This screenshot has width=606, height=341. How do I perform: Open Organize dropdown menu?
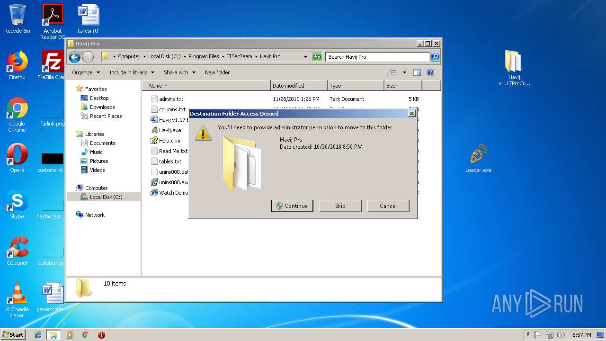[86, 72]
